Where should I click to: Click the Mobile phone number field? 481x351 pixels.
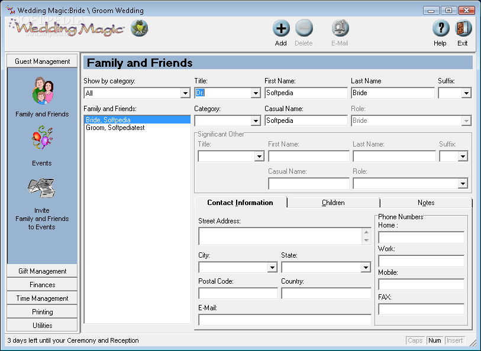[421, 284]
